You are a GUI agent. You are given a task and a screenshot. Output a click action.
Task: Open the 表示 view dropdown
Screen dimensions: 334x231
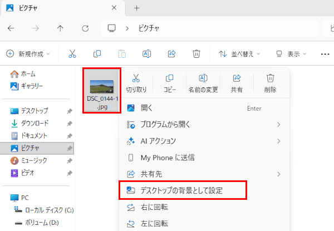click(x=291, y=54)
